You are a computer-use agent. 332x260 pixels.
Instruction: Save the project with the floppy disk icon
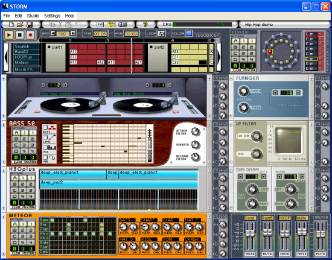point(29,25)
